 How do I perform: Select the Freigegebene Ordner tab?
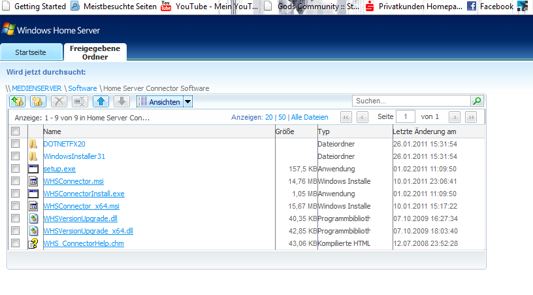click(95, 52)
